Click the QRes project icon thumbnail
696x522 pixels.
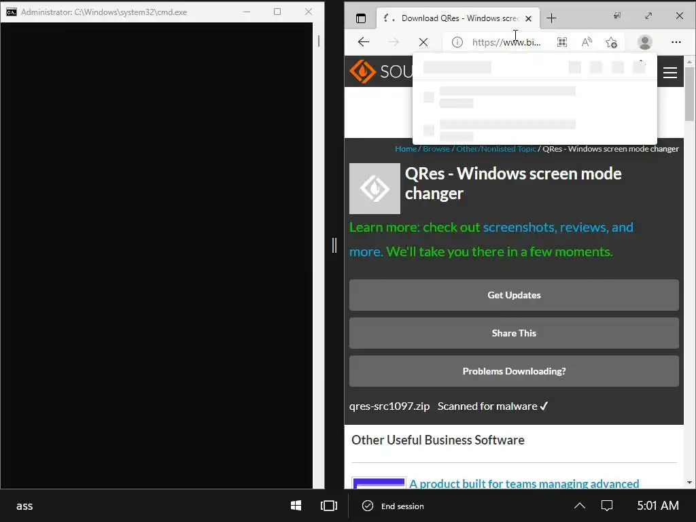pos(375,189)
